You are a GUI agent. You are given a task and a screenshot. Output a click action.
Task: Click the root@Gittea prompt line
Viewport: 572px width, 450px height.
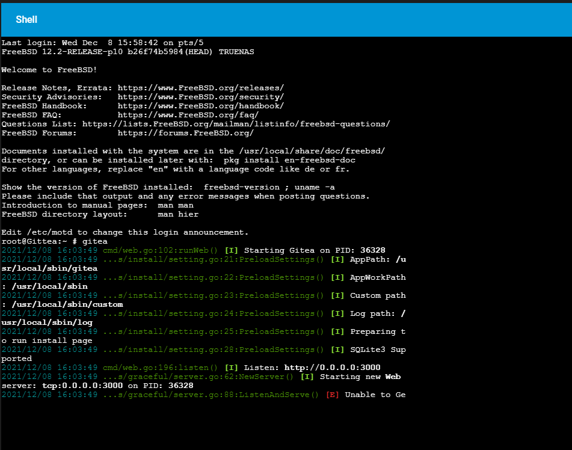click(x=54, y=242)
